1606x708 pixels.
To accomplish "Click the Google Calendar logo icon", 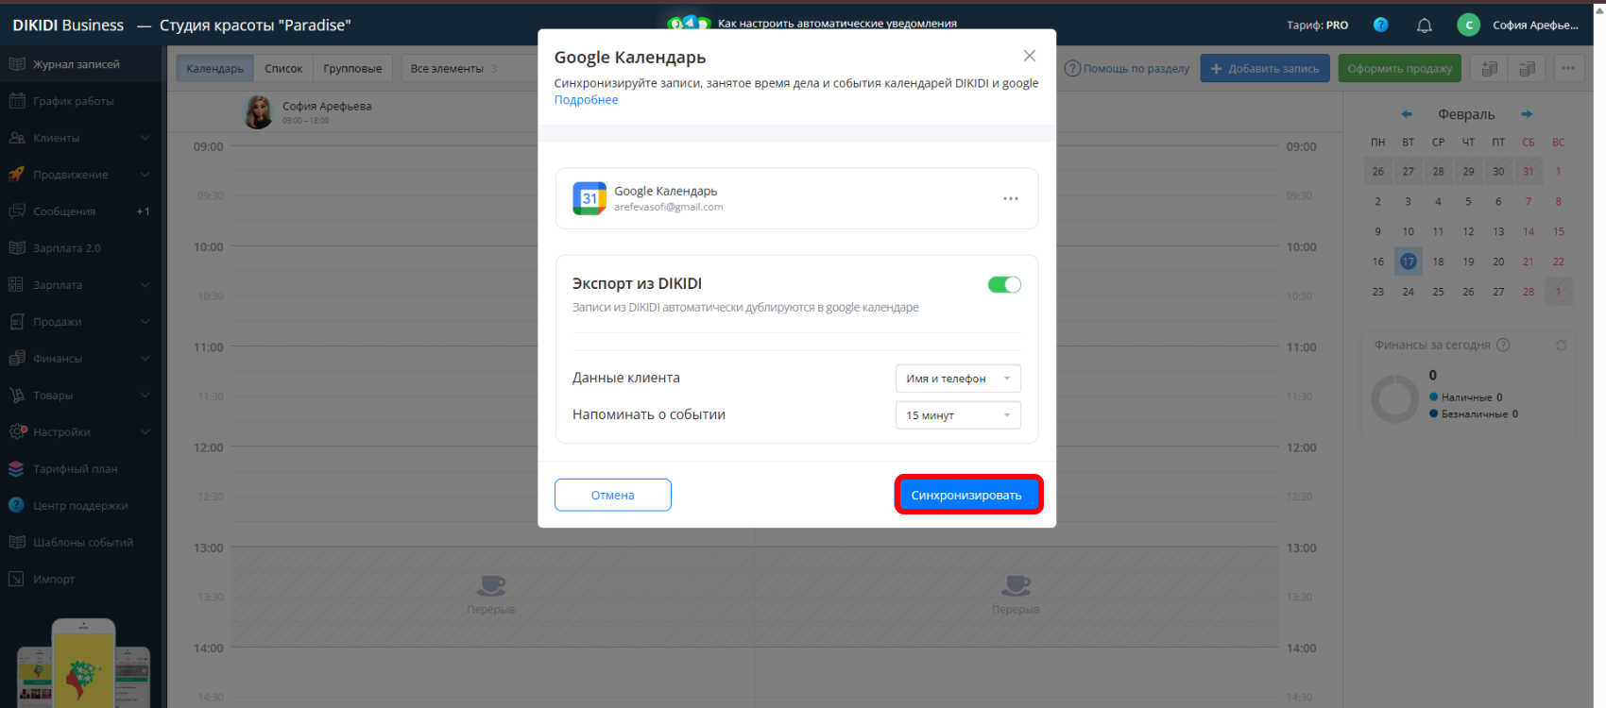I will tap(589, 198).
